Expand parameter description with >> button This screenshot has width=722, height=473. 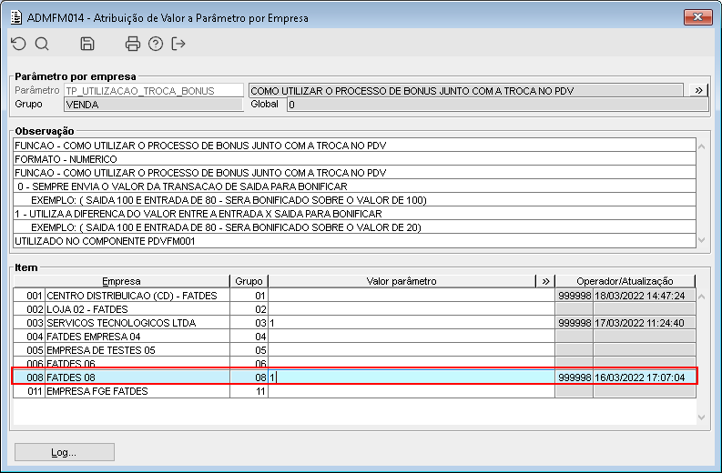(x=698, y=90)
